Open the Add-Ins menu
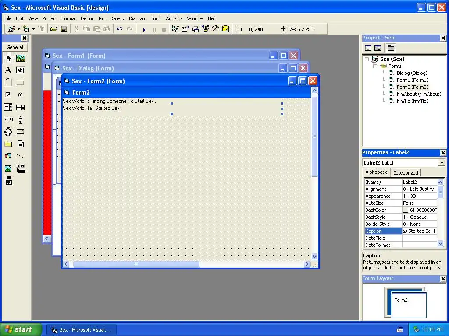Viewport: 449px width, 336px height. tap(174, 18)
